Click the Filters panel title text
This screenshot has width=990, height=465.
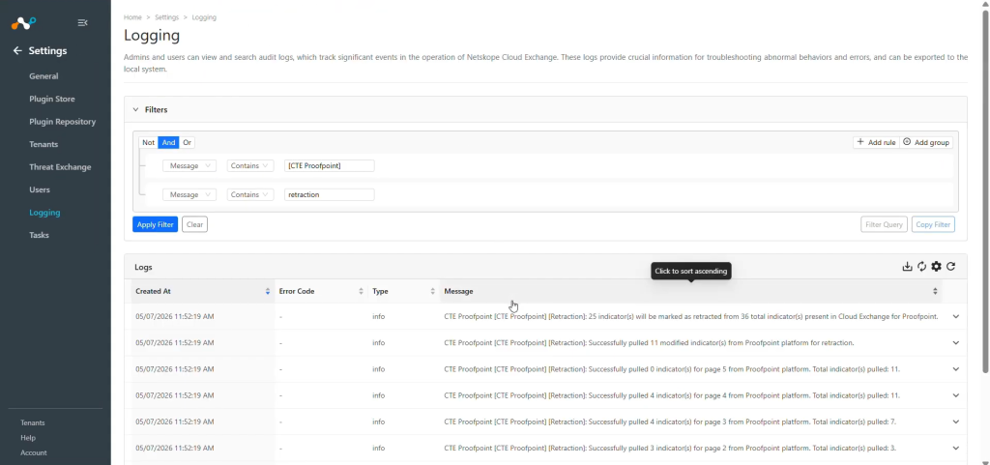pos(156,110)
